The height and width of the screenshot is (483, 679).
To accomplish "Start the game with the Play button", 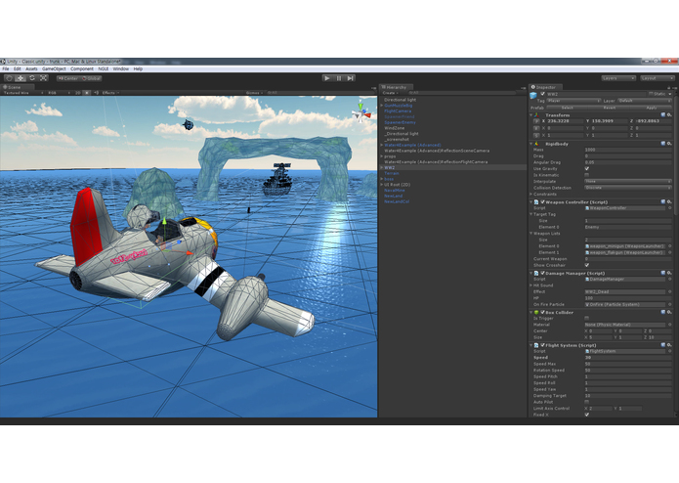I will pos(327,78).
